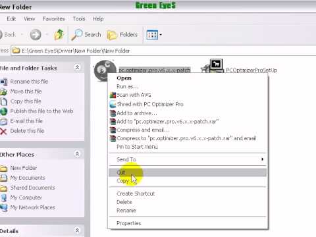Click the E-mail this file link
The width and height of the screenshot is (316, 237).
pos(26,121)
